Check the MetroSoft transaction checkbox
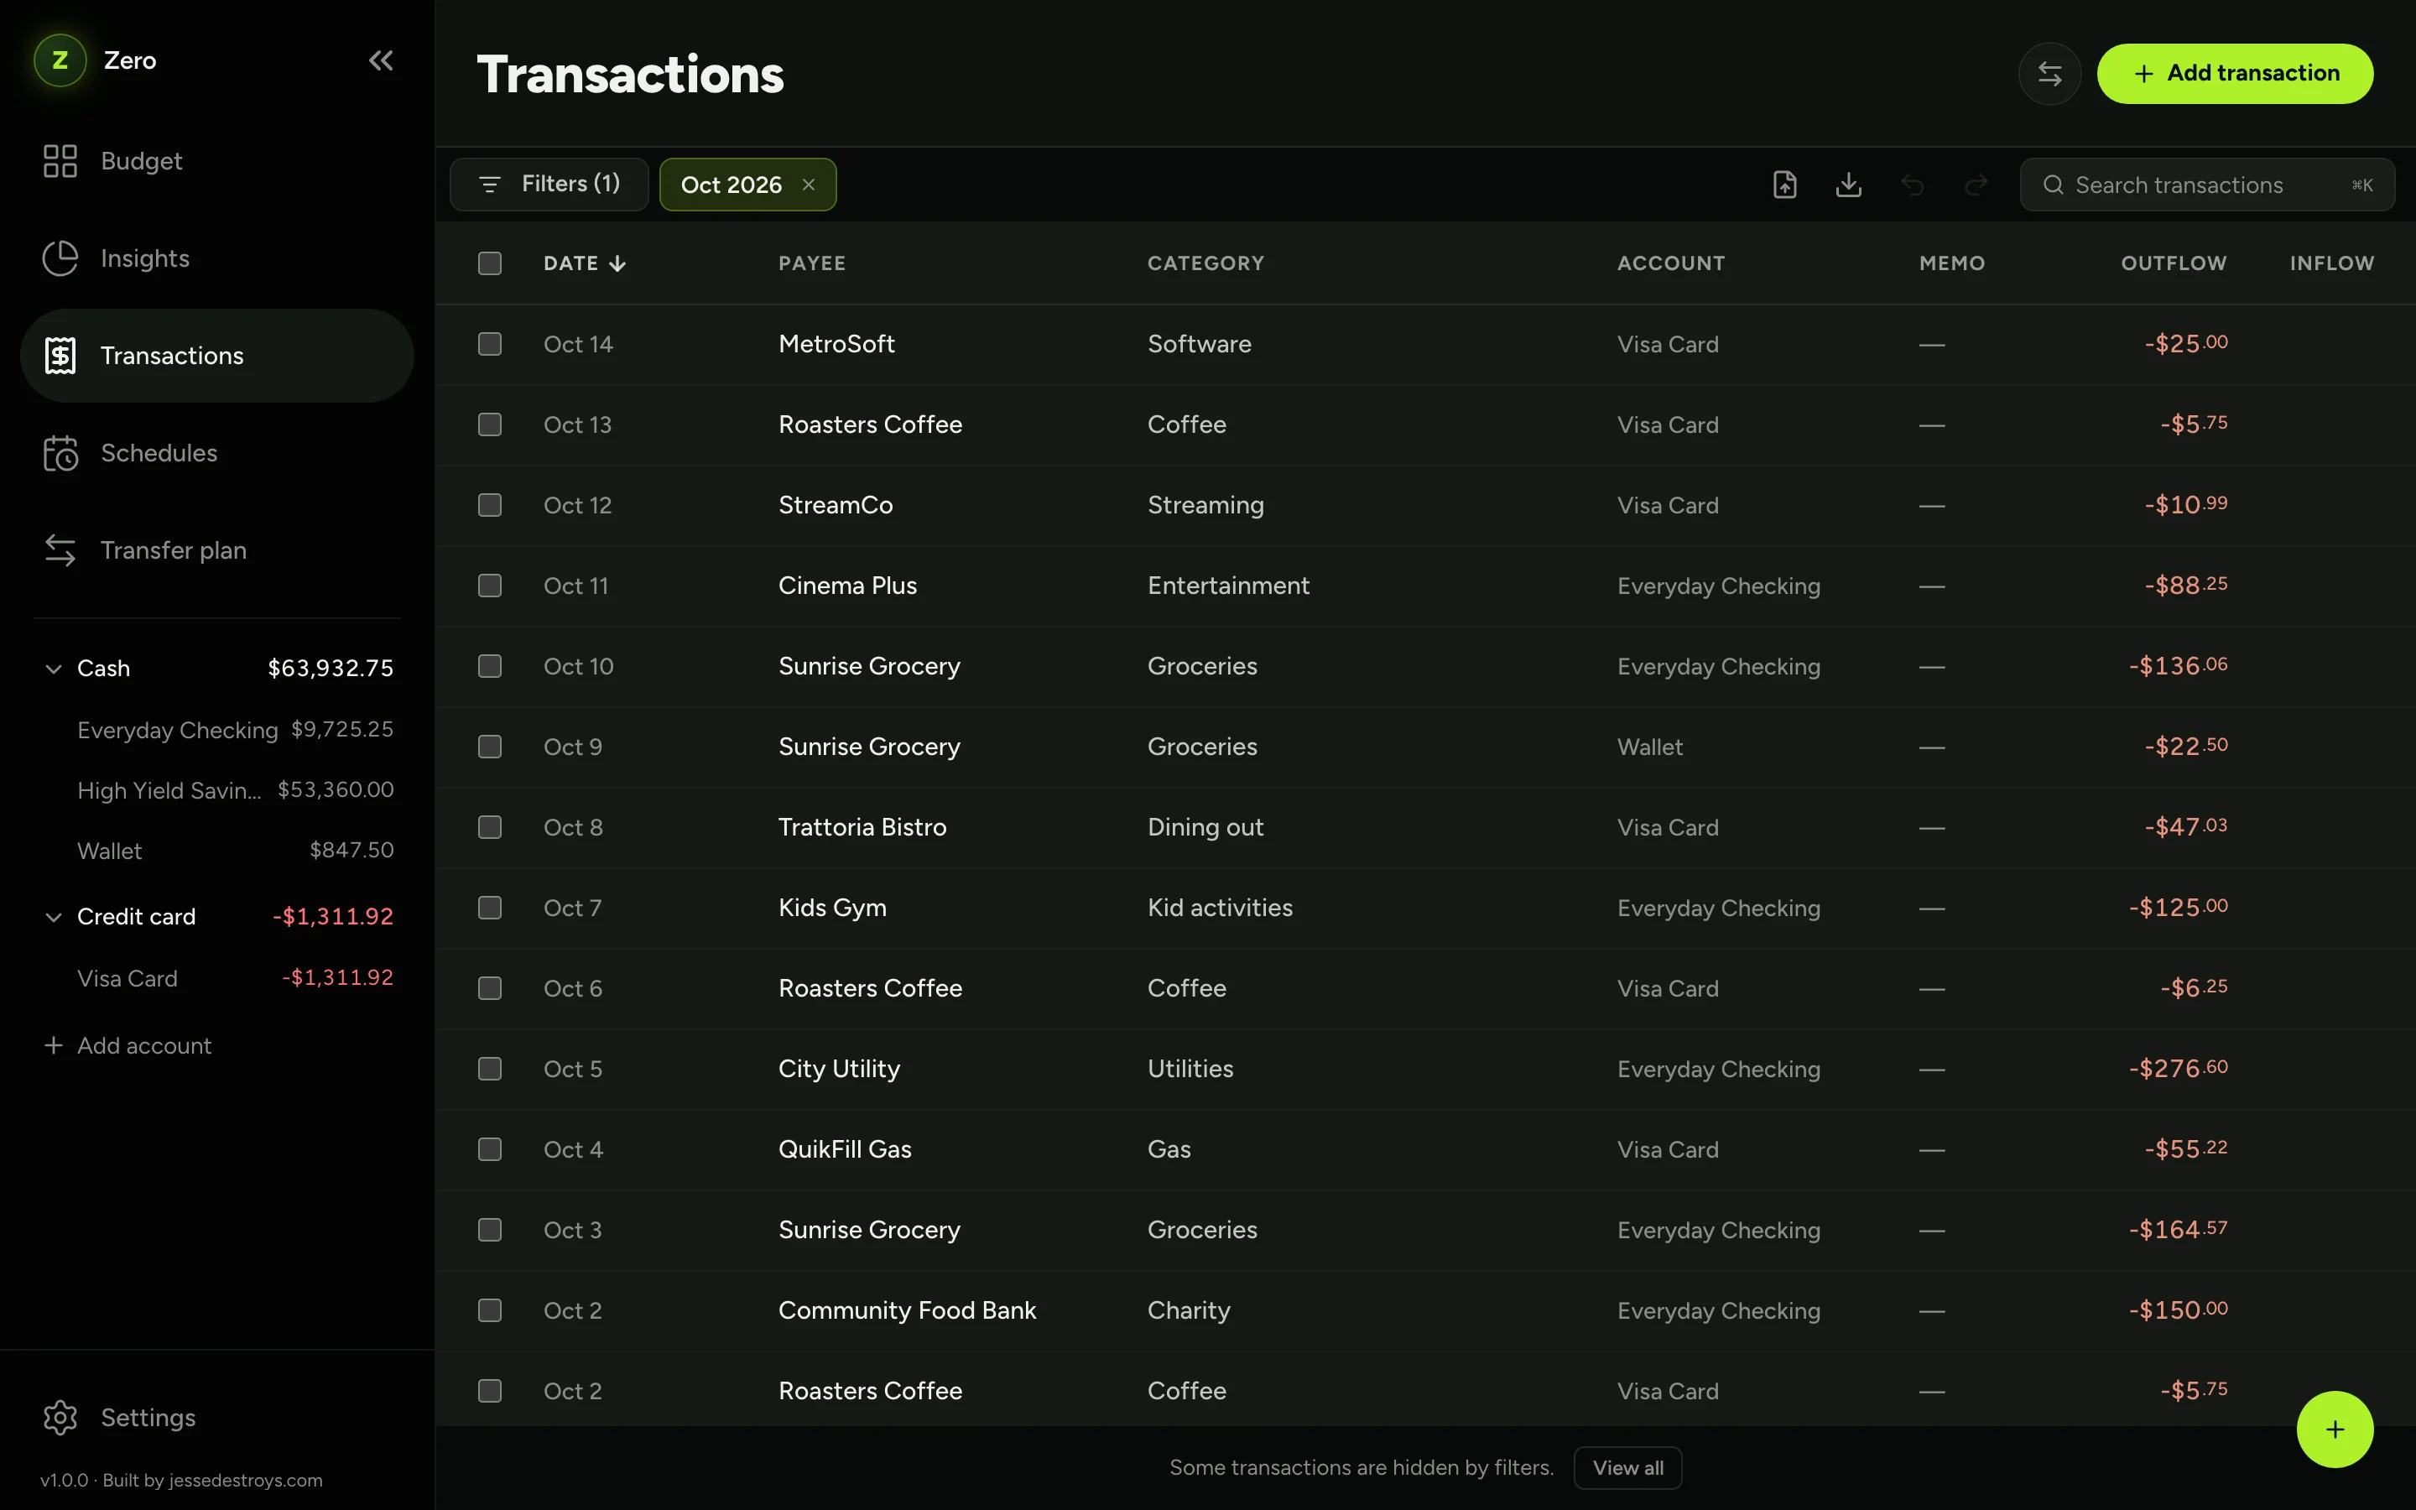This screenshot has height=1510, width=2416. tap(489, 344)
